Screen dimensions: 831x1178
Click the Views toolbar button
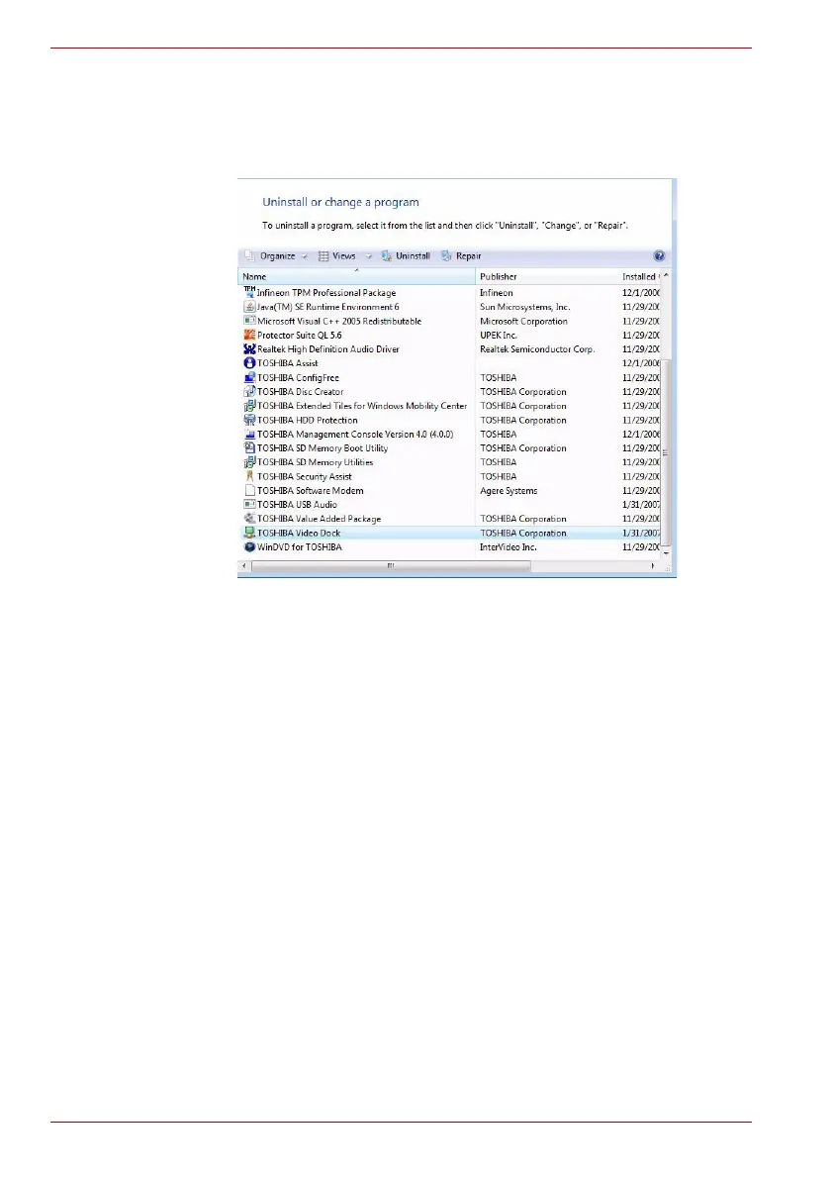click(x=337, y=256)
